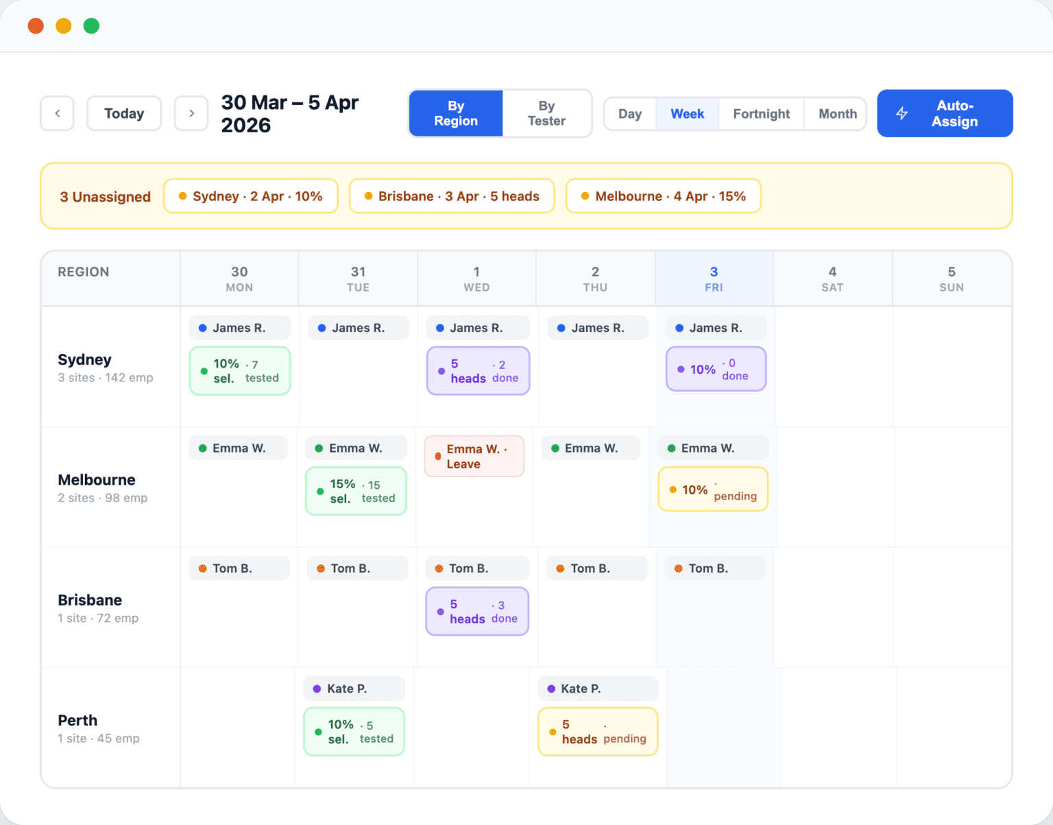Select the Friday 3 column header

pyautogui.click(x=714, y=278)
